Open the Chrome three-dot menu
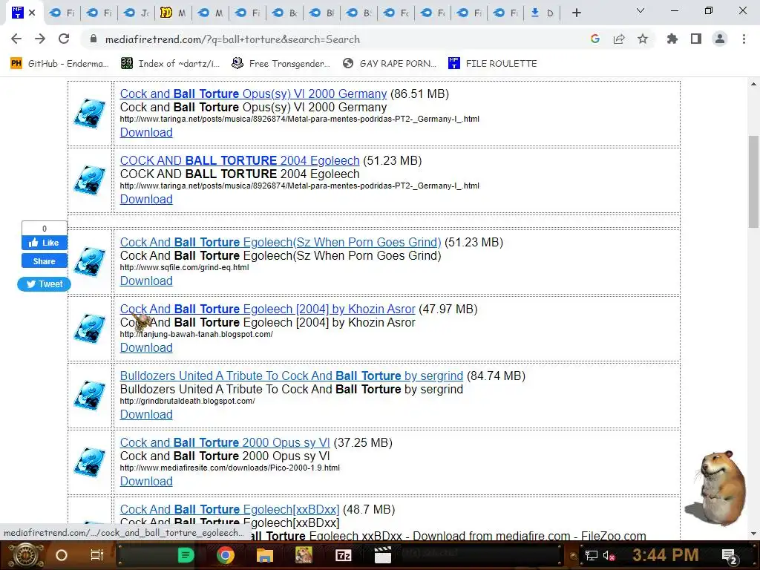This screenshot has width=760, height=570. point(744,39)
